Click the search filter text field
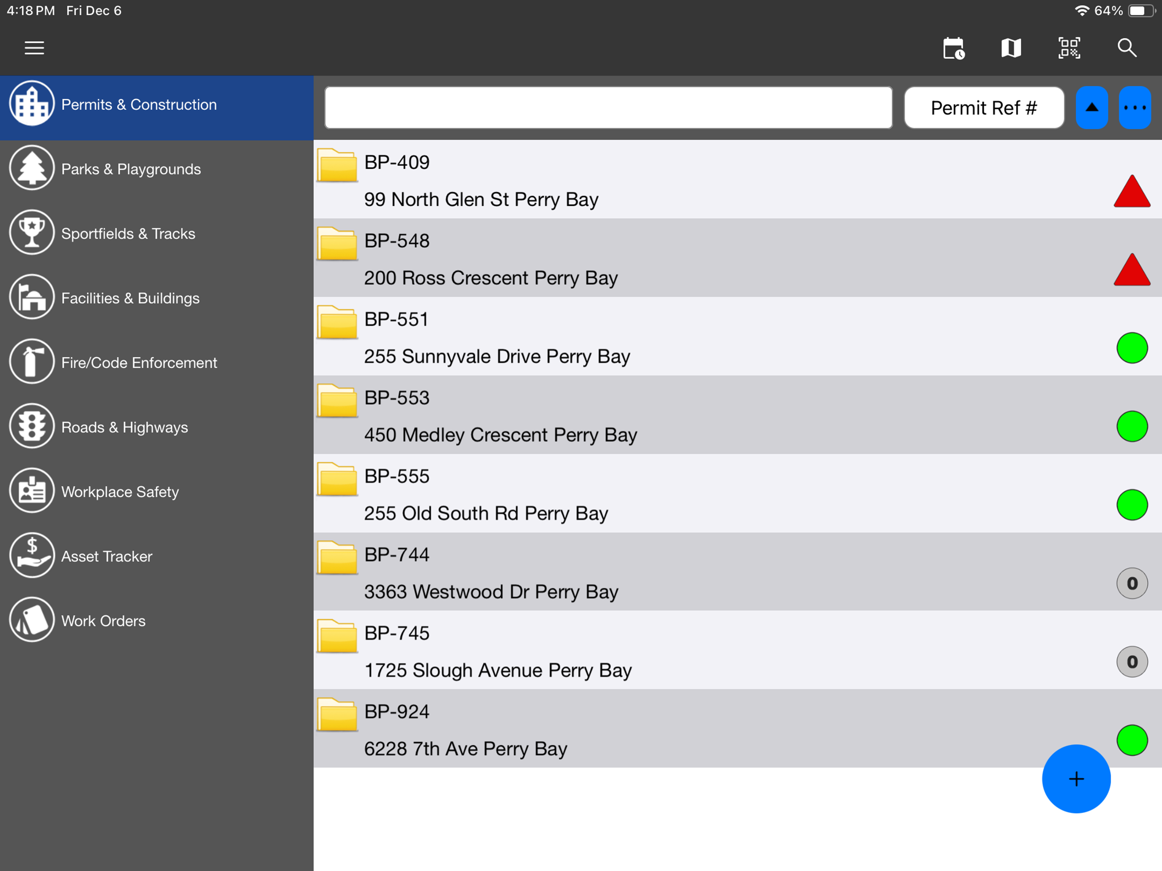Screen dimensions: 1162x871 click(x=608, y=108)
